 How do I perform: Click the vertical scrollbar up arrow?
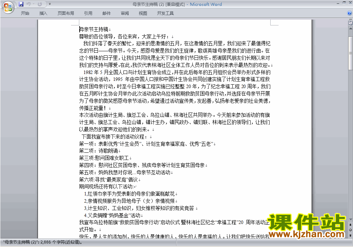pyautogui.click(x=351, y=29)
